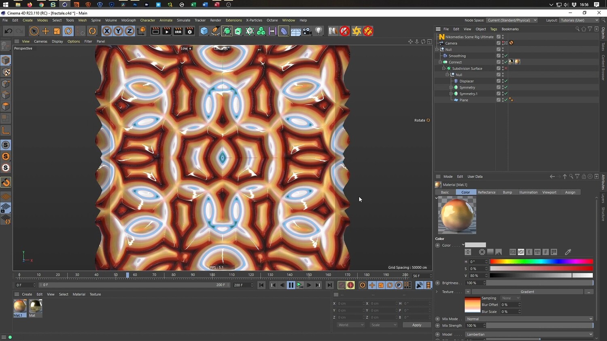Select the spline Pen tool
Screen dimensions: 607x341
click(216, 31)
